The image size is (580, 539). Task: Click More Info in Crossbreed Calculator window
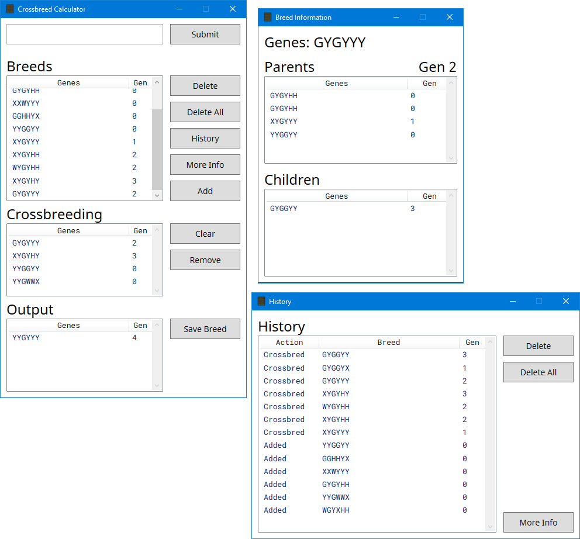coord(205,165)
